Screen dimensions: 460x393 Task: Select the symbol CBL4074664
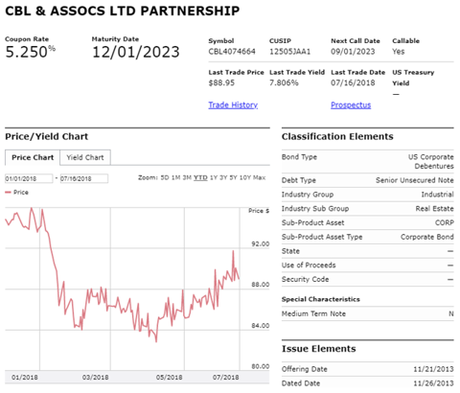(232, 52)
